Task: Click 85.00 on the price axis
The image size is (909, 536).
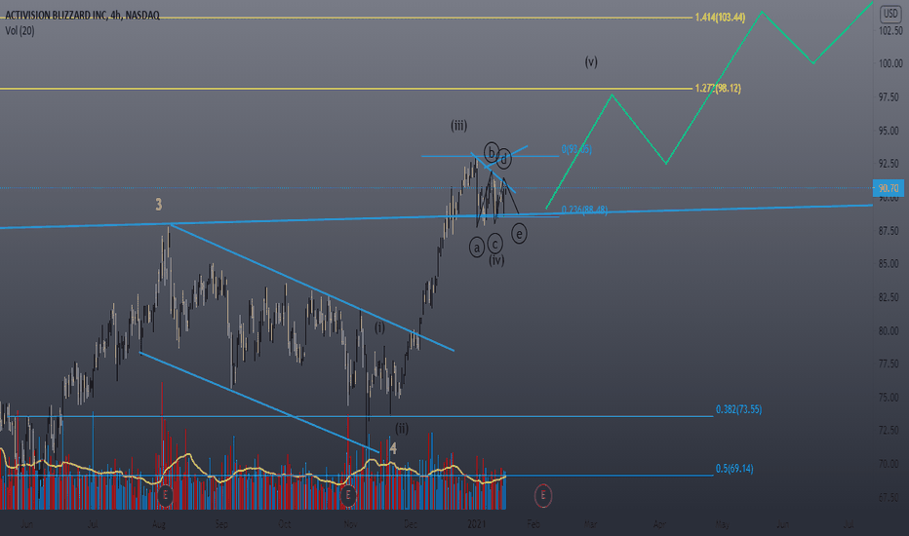Action: pos(889,264)
